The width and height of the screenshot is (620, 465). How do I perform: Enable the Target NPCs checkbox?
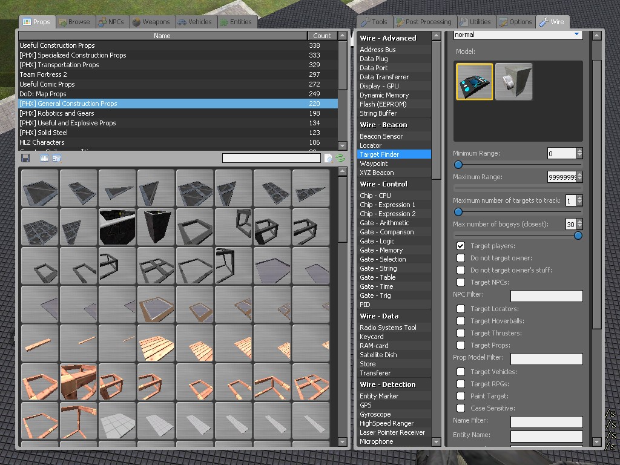[461, 282]
